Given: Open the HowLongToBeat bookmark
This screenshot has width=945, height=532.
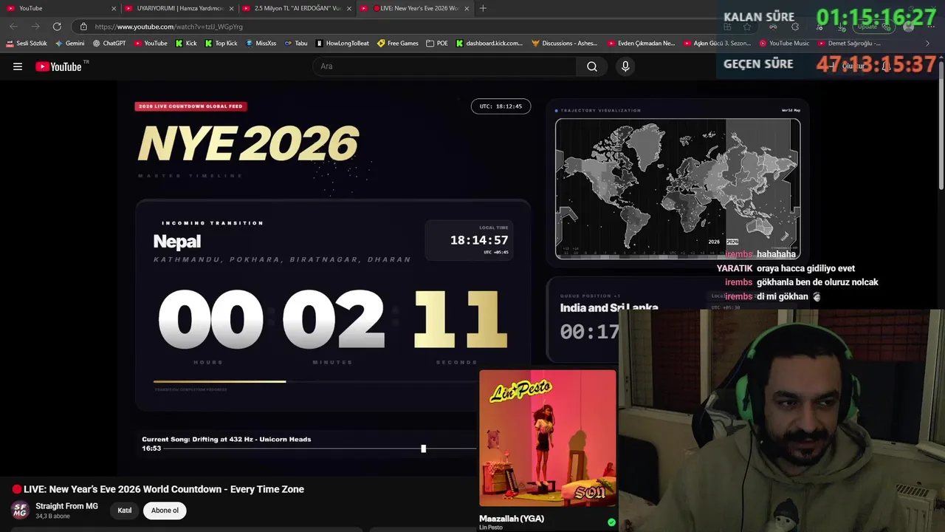Looking at the screenshot, I should point(342,44).
